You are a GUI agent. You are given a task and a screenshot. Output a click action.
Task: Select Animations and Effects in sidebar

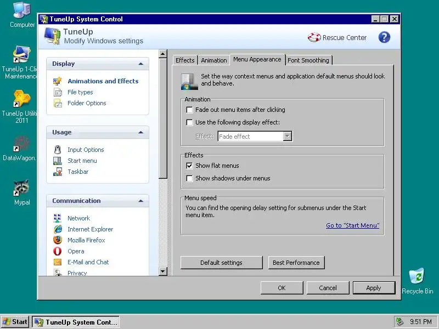coord(103,81)
